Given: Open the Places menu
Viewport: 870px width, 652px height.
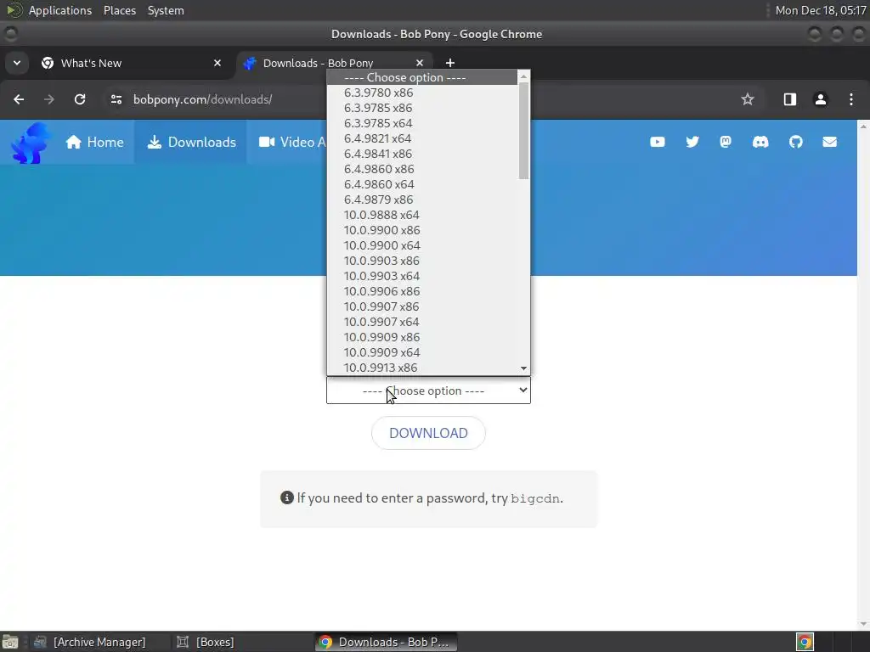Looking at the screenshot, I should tap(120, 10).
